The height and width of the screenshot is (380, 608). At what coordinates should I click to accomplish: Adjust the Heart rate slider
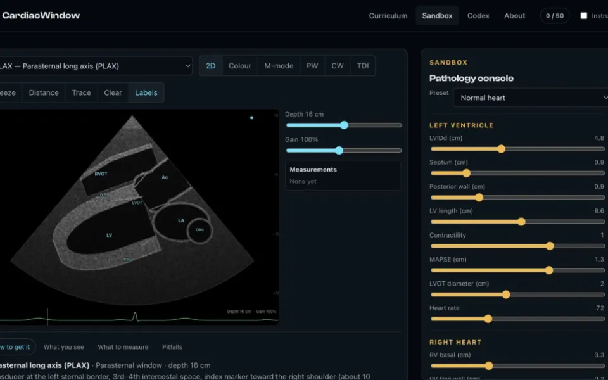517,319
